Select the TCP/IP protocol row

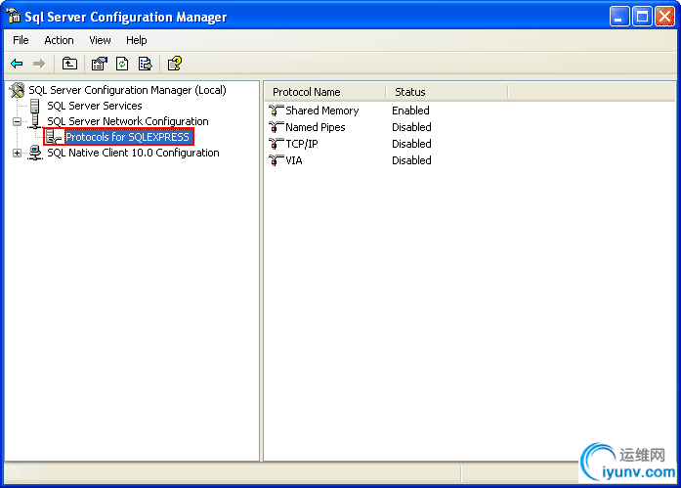301,144
